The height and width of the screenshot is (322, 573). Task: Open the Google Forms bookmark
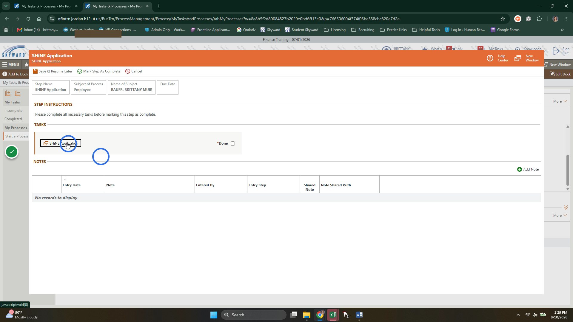click(x=505, y=30)
